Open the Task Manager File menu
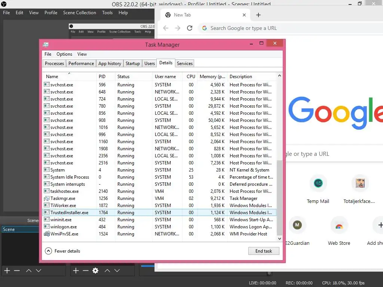The image size is (383, 287). pyautogui.click(x=48, y=54)
